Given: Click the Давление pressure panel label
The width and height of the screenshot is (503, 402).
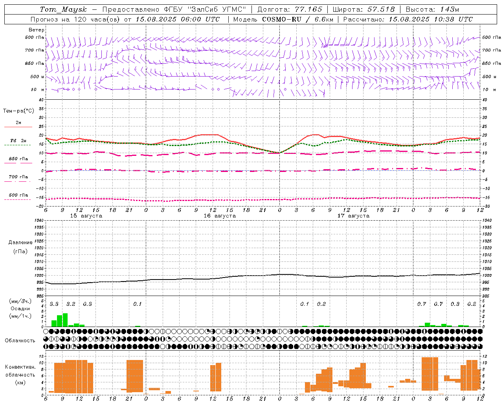Looking at the screenshot, I should coord(20,243).
